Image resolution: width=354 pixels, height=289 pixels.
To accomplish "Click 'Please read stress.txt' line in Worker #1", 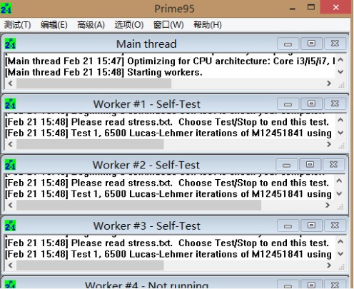I will pyautogui.click(x=167, y=122).
